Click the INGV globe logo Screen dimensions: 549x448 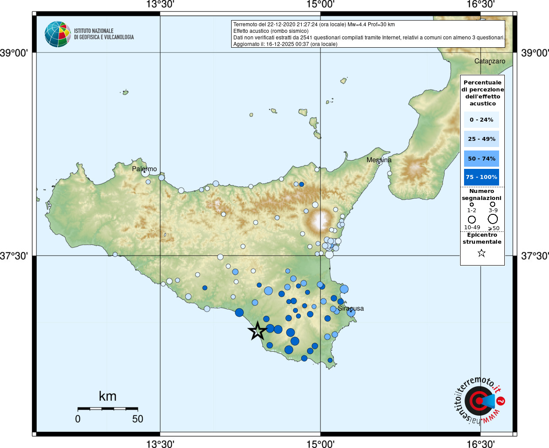point(58,34)
